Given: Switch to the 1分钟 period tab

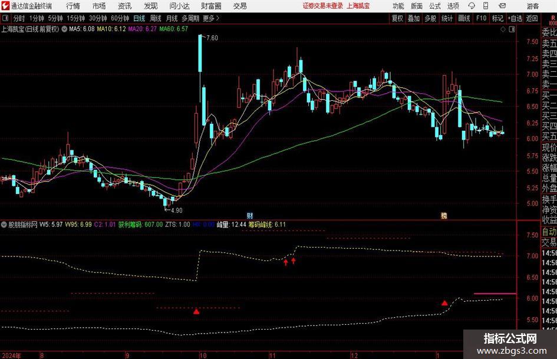Looking at the screenshot, I should 37,18.
